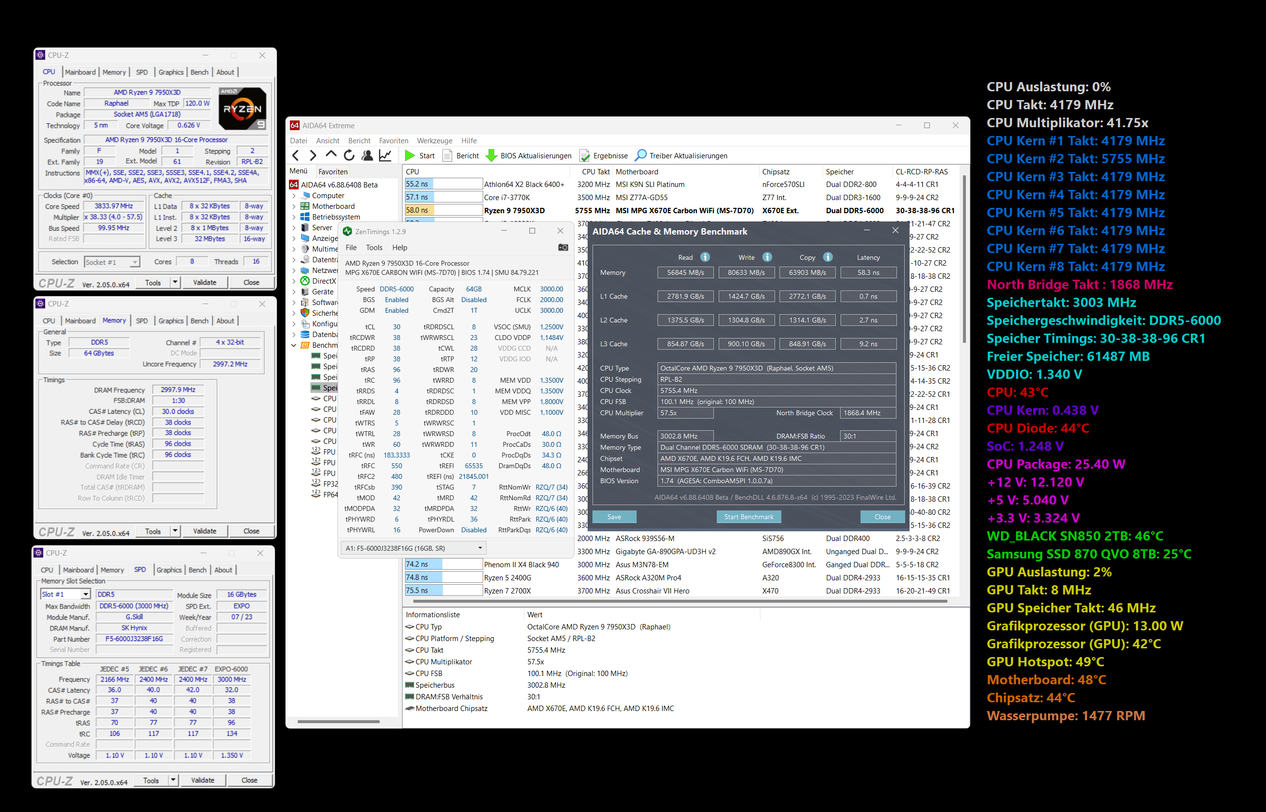Click the refresh icon in AIDA64 toolbar

point(349,155)
